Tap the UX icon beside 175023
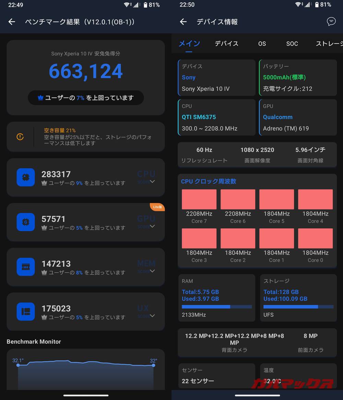 tap(25, 312)
